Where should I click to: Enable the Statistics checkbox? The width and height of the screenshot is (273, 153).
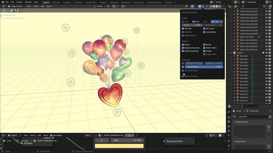pos(183,32)
